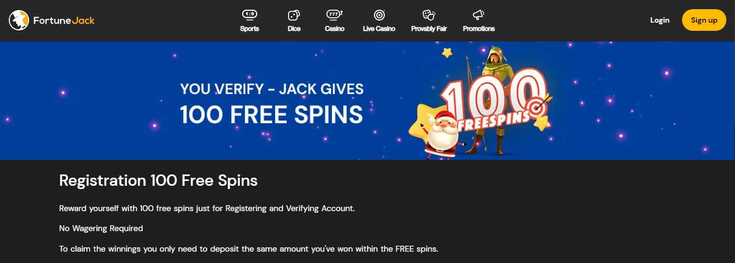The width and height of the screenshot is (735, 263).
Task: Open the Promotions menu label
Action: (479, 29)
